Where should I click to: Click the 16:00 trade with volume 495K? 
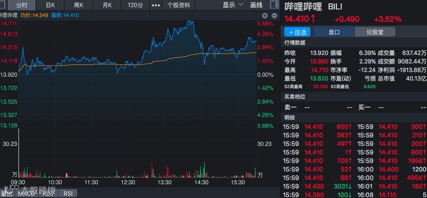pos(392,178)
